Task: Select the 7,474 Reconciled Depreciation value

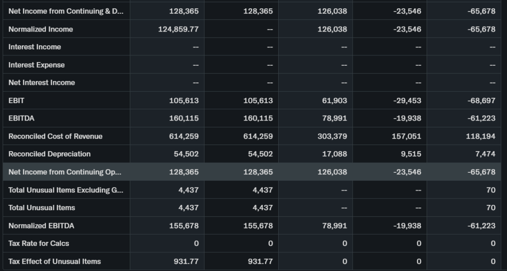Action: 485,154
